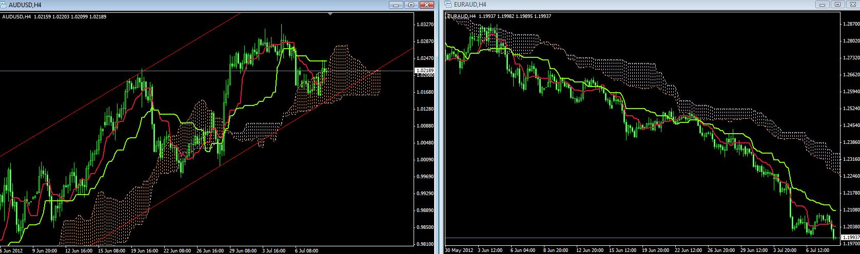860x254 pixels.
Task: Click time label 9 Jun 20:00 on AUDUSD
Action: pos(45,251)
